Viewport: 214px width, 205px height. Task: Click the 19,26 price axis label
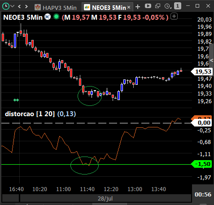(x=205, y=101)
